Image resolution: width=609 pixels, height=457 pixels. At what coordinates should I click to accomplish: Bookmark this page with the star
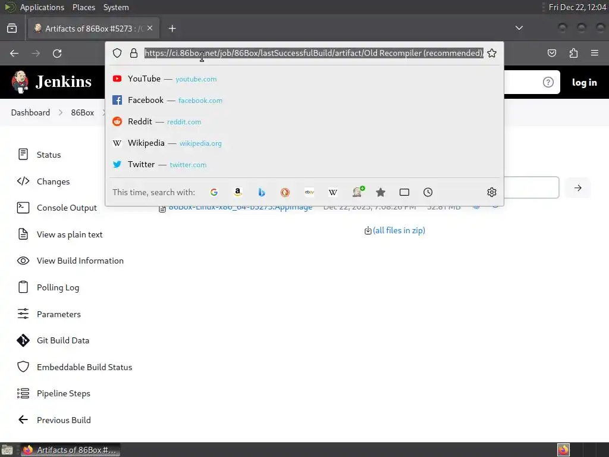pos(492,53)
